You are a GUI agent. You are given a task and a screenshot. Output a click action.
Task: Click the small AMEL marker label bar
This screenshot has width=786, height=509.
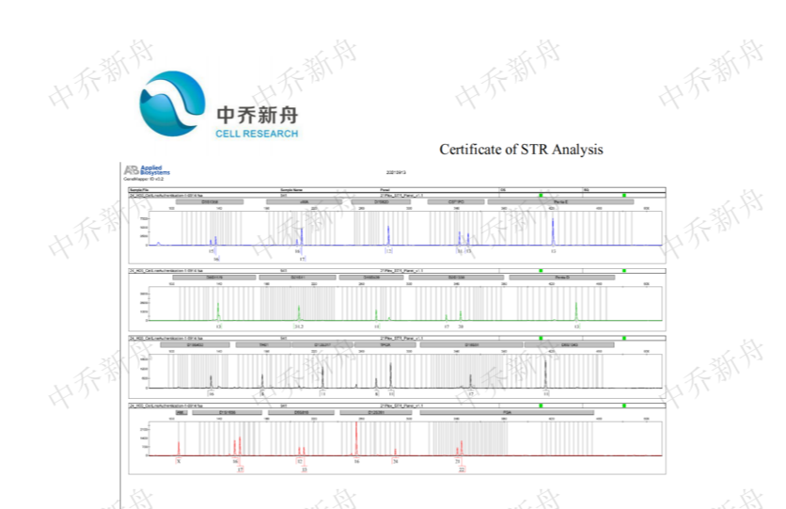(x=181, y=413)
